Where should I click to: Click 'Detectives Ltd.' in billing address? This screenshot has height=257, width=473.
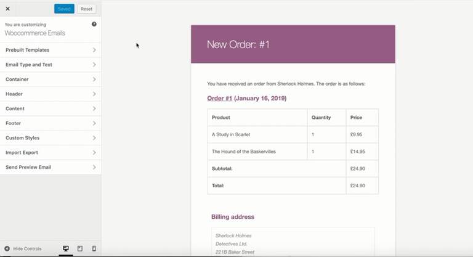point(232,243)
